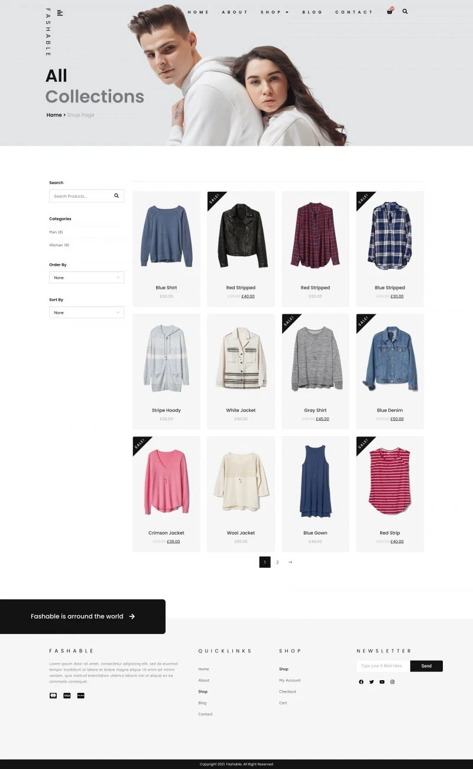Go to pagination page 2

pos(277,562)
